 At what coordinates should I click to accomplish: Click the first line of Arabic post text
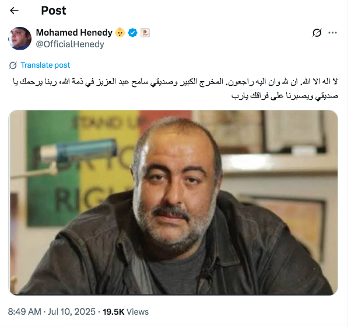click(175, 82)
